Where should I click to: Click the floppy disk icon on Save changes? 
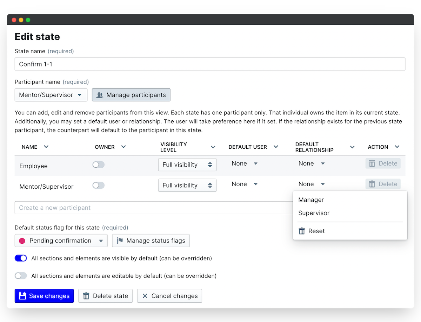point(22,296)
